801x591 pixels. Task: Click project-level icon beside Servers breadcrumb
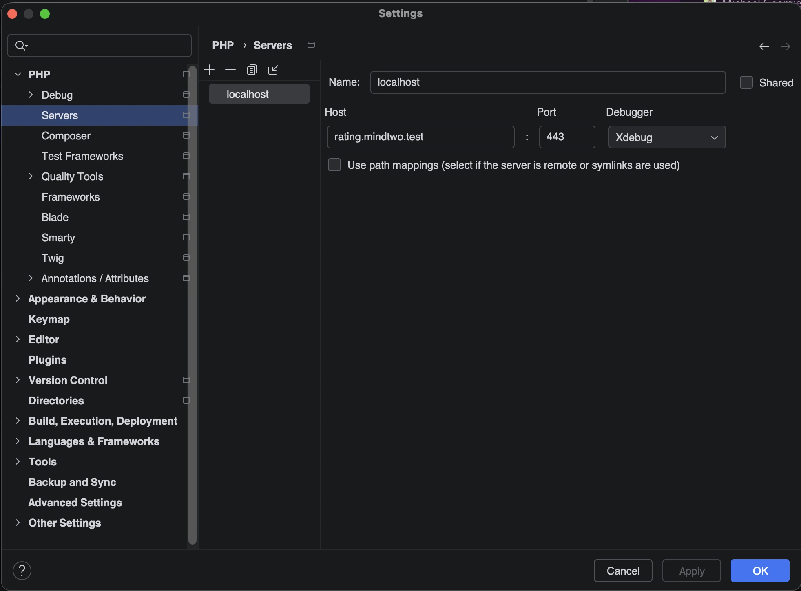click(x=311, y=45)
